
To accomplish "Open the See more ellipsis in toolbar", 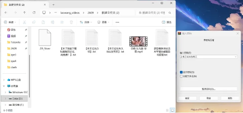I will (117, 22).
